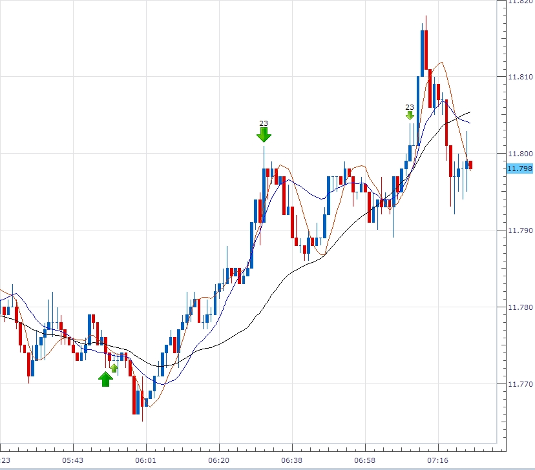Screen dimensions: 535x470
Task: Click the small green up arrow marker
Action: coord(114,368)
